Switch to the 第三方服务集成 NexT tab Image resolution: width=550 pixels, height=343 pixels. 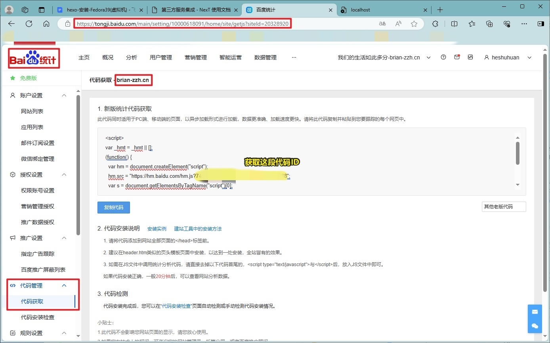click(194, 10)
